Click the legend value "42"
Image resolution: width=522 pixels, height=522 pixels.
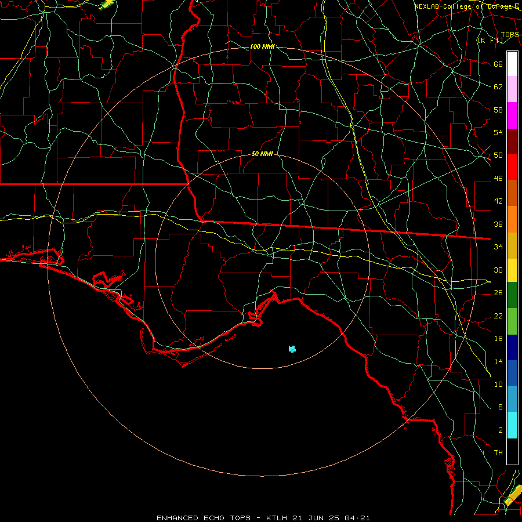(498, 201)
